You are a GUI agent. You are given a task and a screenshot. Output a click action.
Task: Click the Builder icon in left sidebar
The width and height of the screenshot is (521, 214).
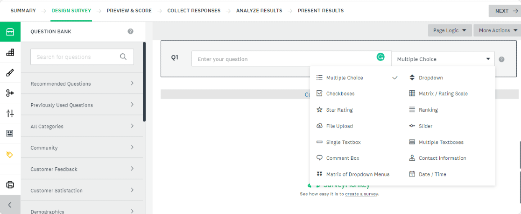[10, 52]
